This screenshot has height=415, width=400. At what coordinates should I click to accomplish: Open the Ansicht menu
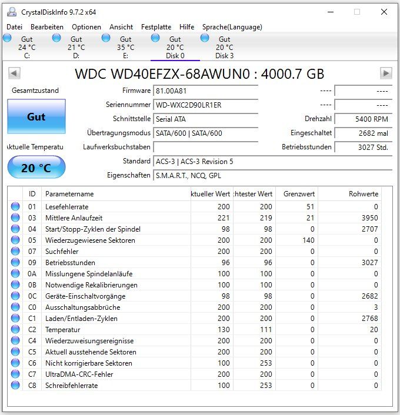[121, 27]
